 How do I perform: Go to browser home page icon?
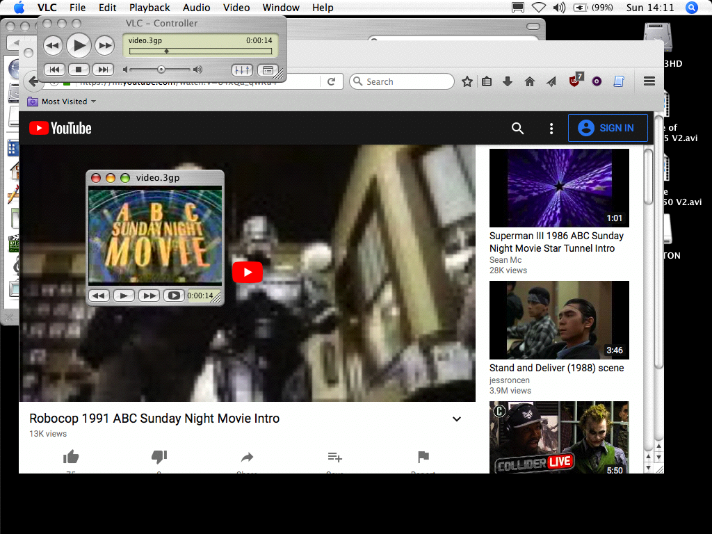click(x=529, y=82)
